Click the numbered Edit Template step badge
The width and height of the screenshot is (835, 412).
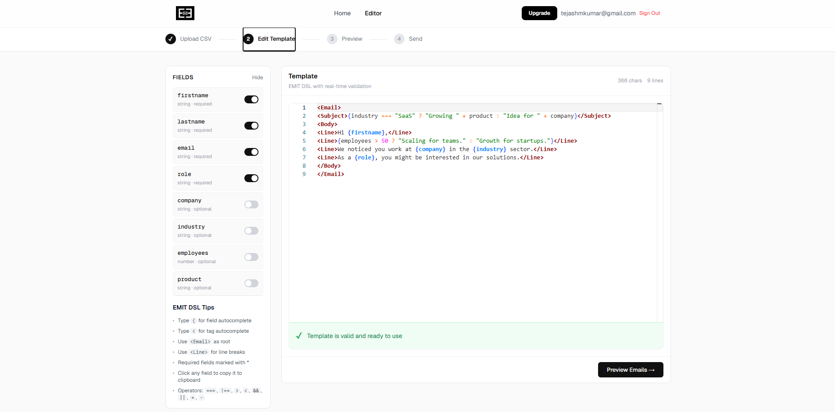pos(249,39)
